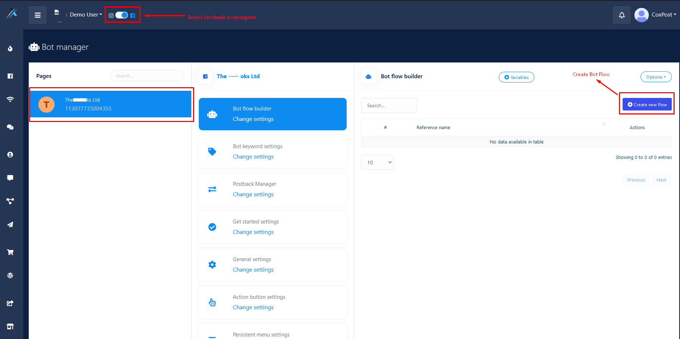Click the paper plane sidebar icon
The width and height of the screenshot is (680, 339).
10,225
